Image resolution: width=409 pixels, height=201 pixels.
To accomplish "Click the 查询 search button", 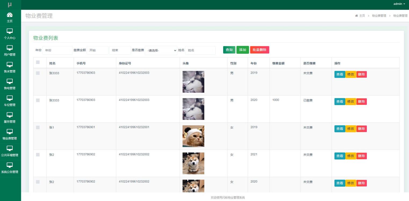I will [x=229, y=50].
